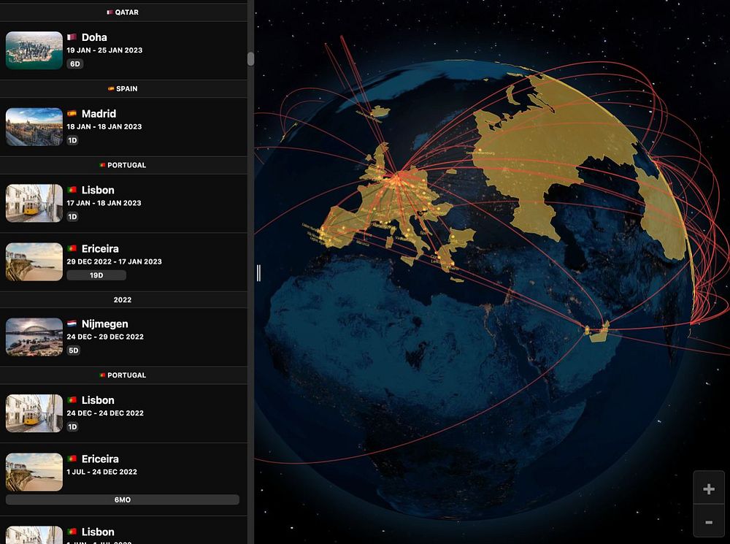The height and width of the screenshot is (544, 730).
Task: Click the trip list scrollbar thumb
Action: coord(250,59)
